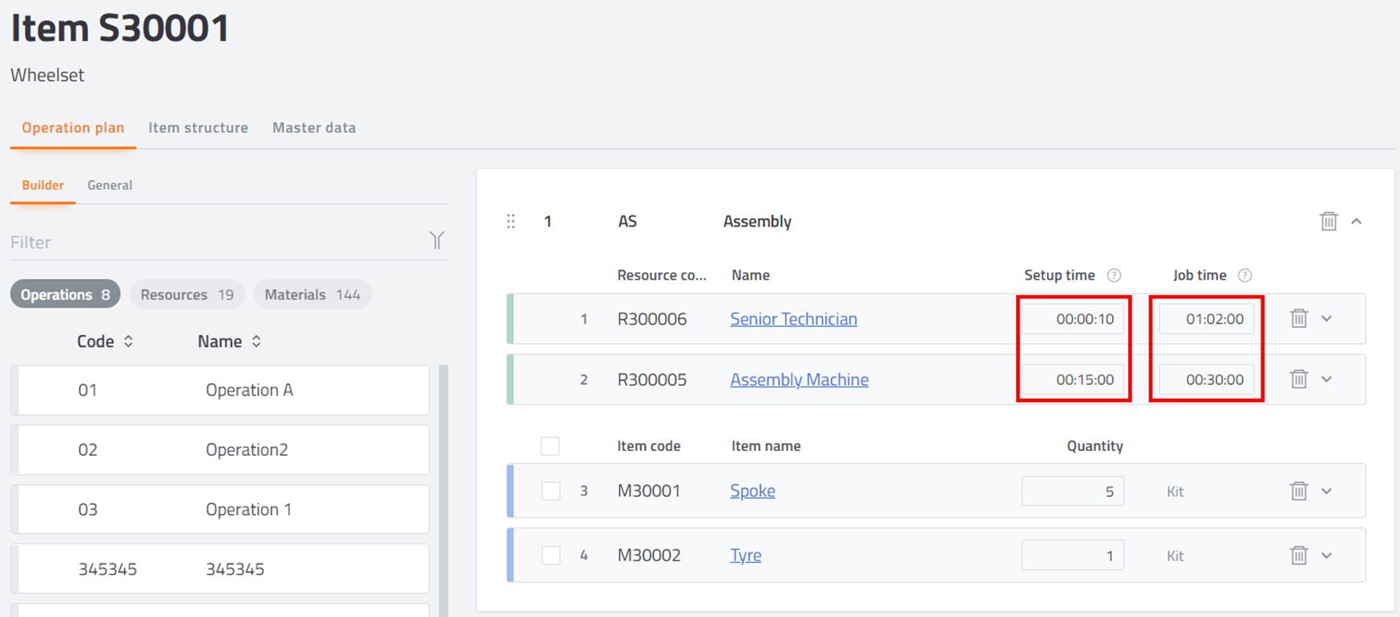Delete Assembly Machine resource row
Screen dimensions: 1400x617
point(1298,379)
